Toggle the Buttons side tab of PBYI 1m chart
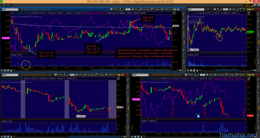Screen dimensions: 260x138 click(x=184, y=34)
